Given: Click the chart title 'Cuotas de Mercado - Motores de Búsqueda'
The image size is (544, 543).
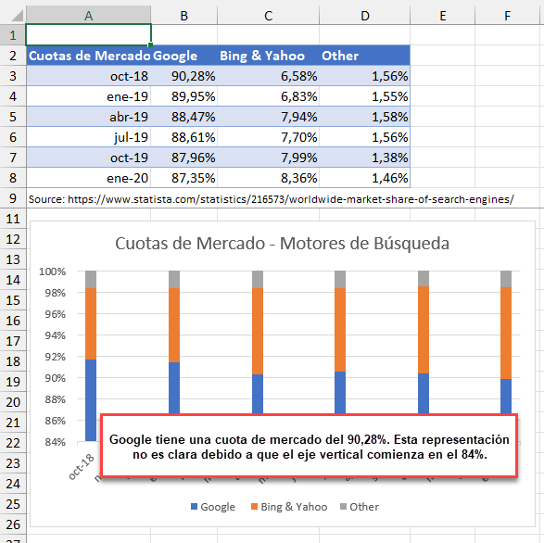Looking at the screenshot, I should [x=282, y=243].
